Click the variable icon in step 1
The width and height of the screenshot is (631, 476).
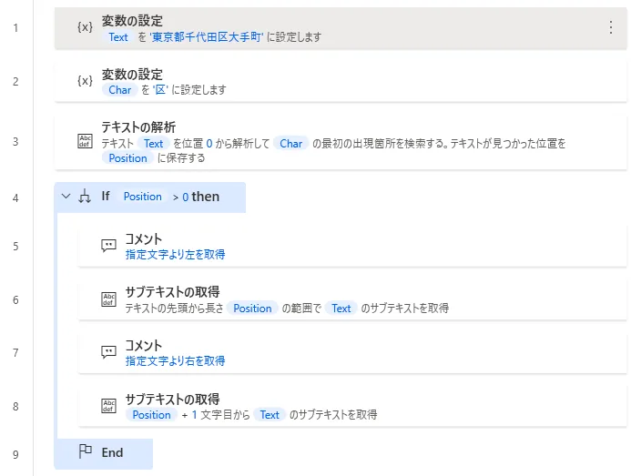(x=85, y=27)
